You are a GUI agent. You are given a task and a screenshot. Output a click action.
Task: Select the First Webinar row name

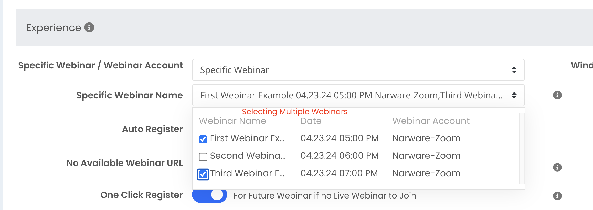(x=247, y=138)
